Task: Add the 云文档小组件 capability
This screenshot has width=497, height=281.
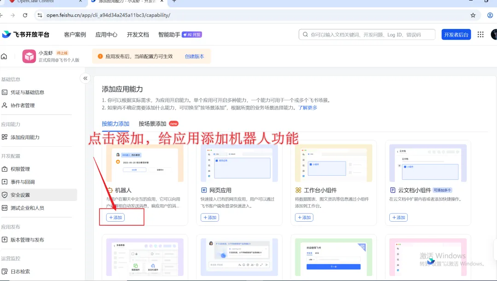Action: (399, 218)
